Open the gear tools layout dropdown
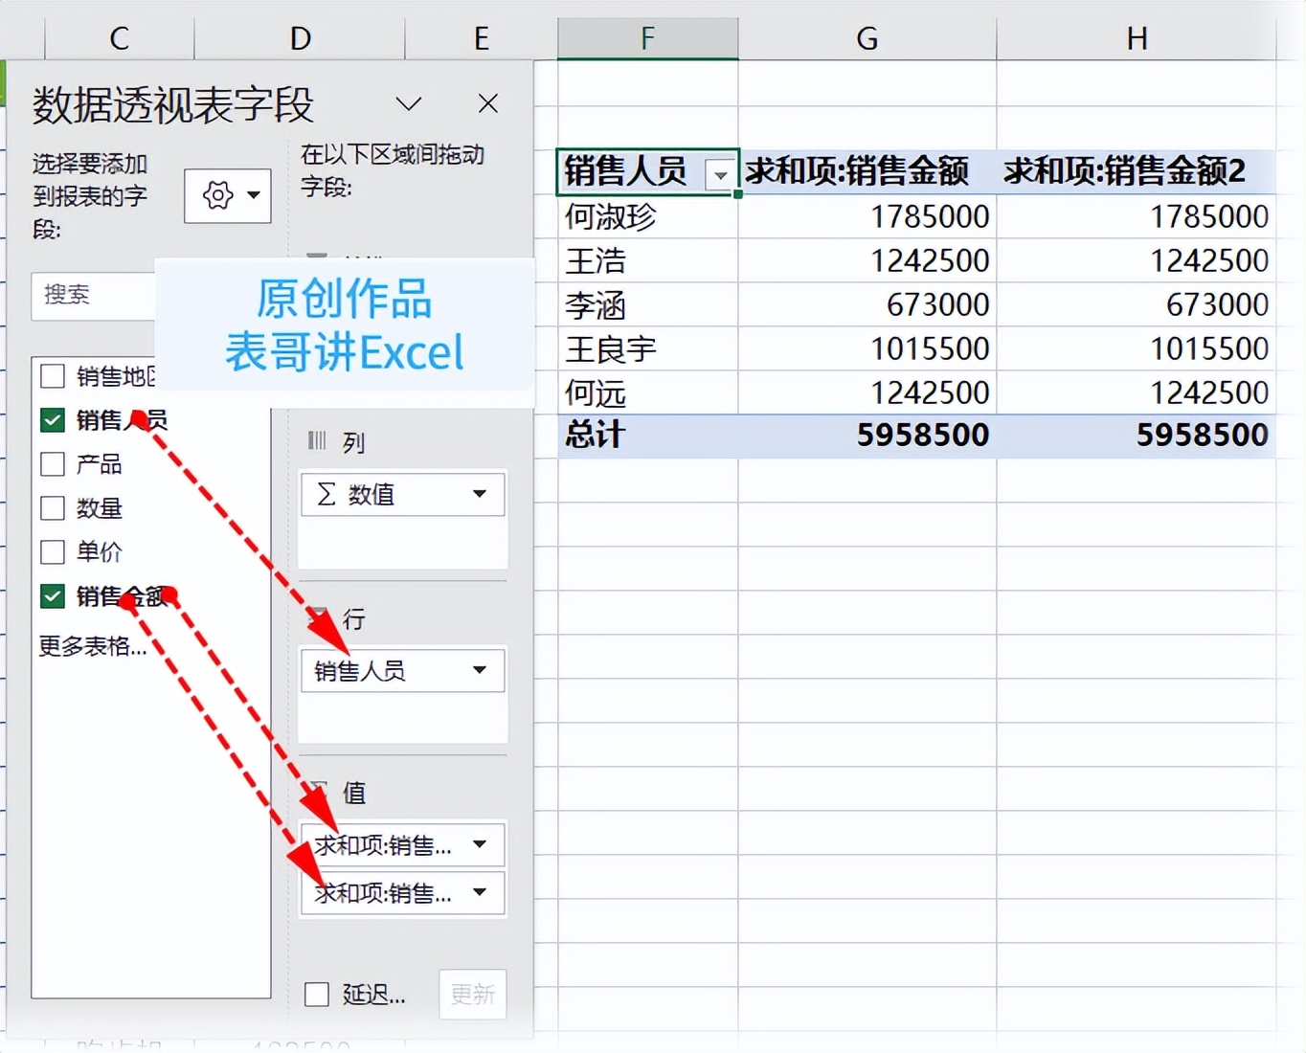Viewport: 1306px width, 1053px height. tap(228, 195)
